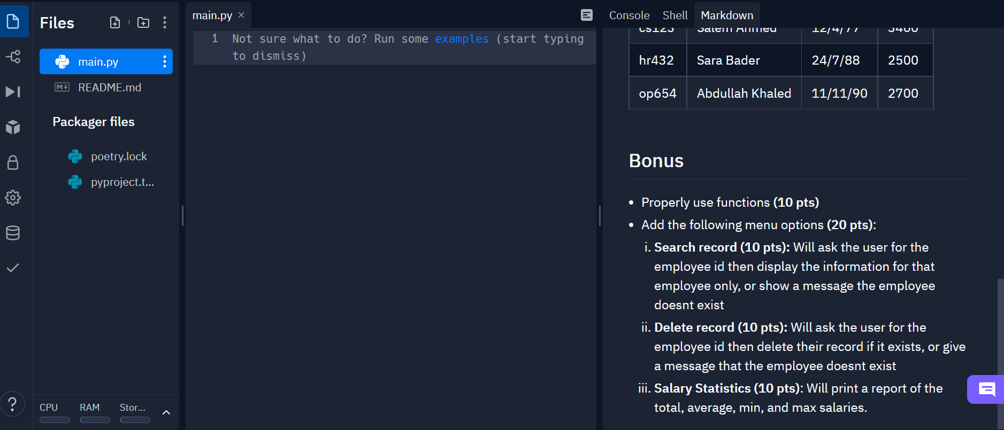
Task: Click line 1 in the code editor
Action: 395,47
